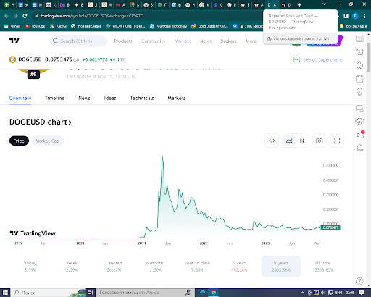This screenshot has width=371, height=297.
Task: Expand the Products navigation menu
Action: [x=123, y=41]
